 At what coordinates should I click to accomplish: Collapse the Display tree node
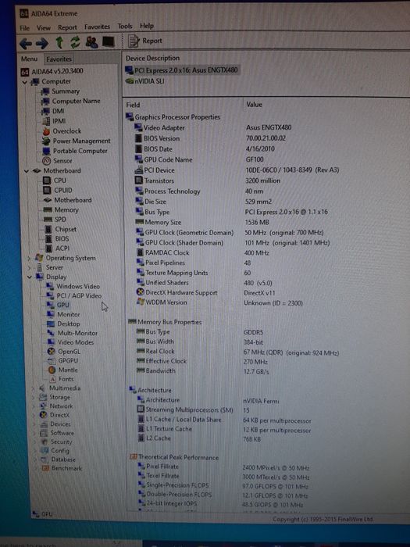pos(30,277)
